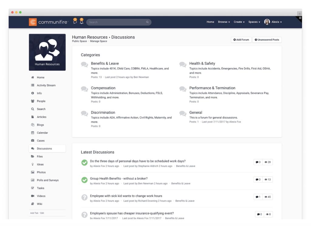Image resolution: width=311 pixels, height=226 pixels.
Task: Open the Create dropdown menu
Action: click(x=239, y=22)
